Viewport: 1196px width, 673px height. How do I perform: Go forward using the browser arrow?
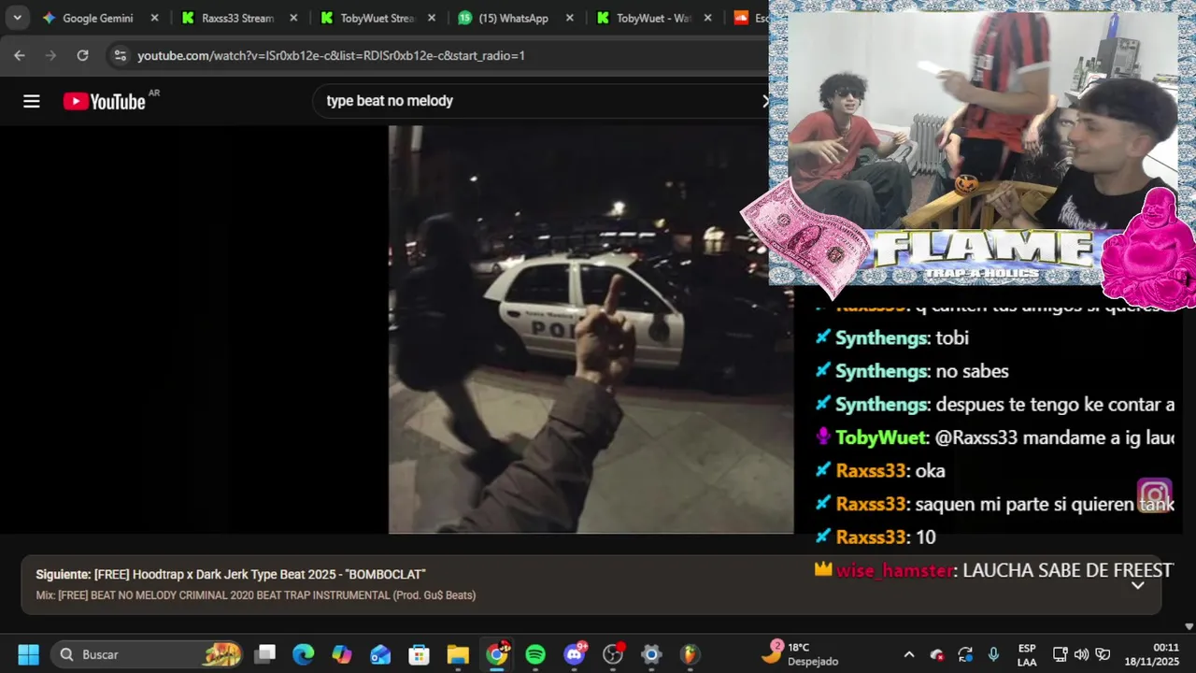tap(50, 55)
